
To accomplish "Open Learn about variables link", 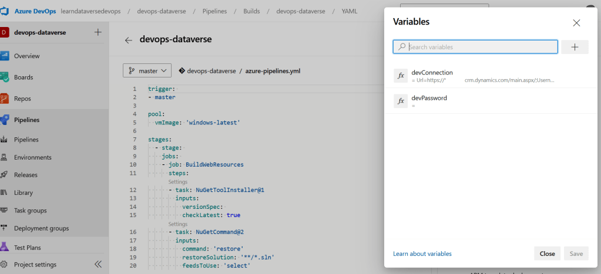I will click(422, 253).
